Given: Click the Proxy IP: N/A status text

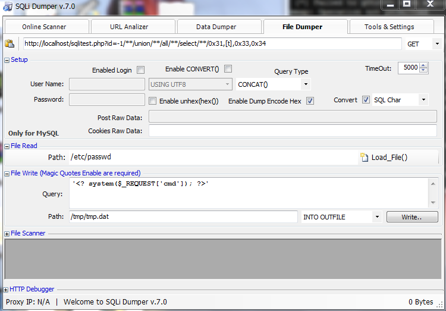Looking at the screenshot, I should [27, 302].
